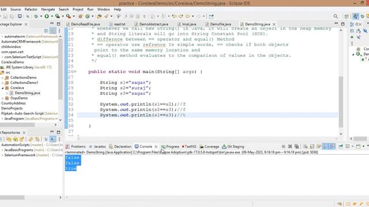
Task: Open the Search flashlight toolbar icon
Action: pyautogui.click(x=106, y=16)
